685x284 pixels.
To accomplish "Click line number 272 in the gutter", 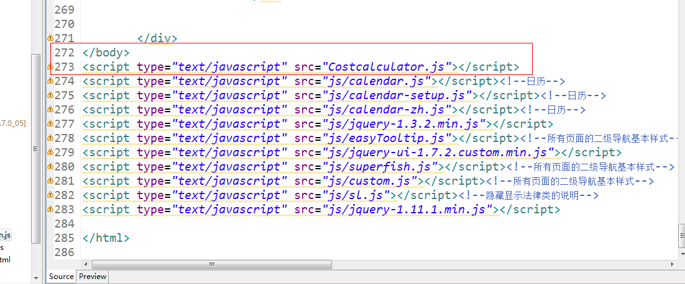I will click(x=64, y=53).
